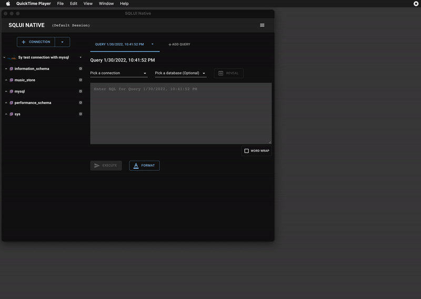421x299 pixels.
Task: Open the Connection button dropdown arrow
Action: point(62,42)
